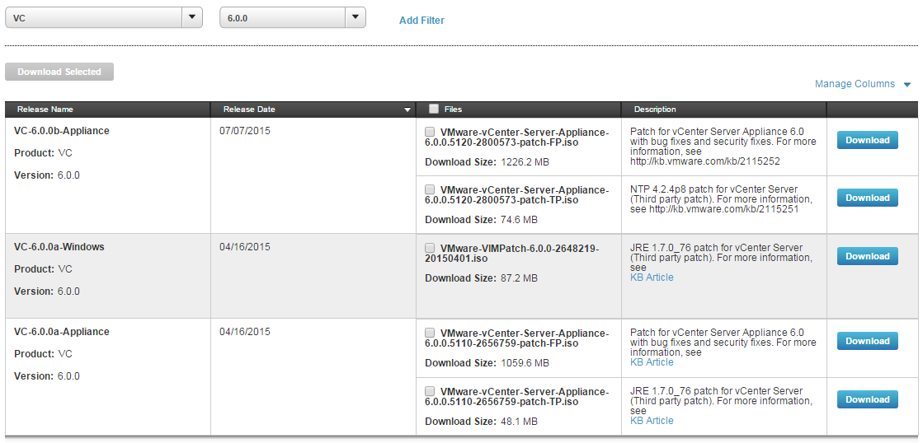Open the VC product dropdown
Viewport: 923px width, 443px height.
click(104, 17)
